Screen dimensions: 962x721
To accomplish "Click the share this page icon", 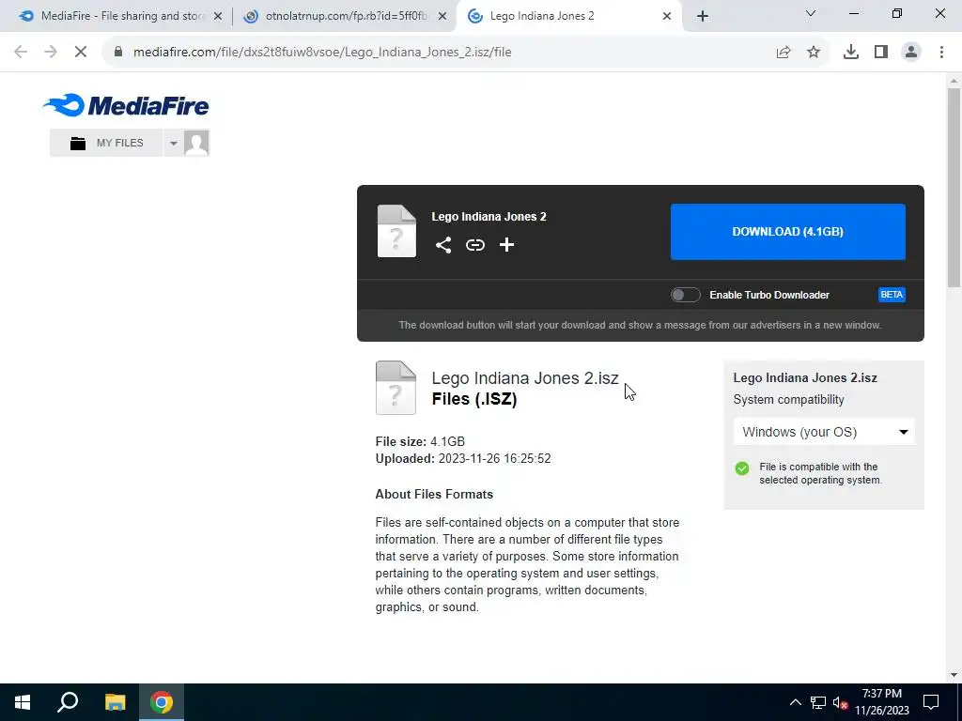I will (x=784, y=53).
